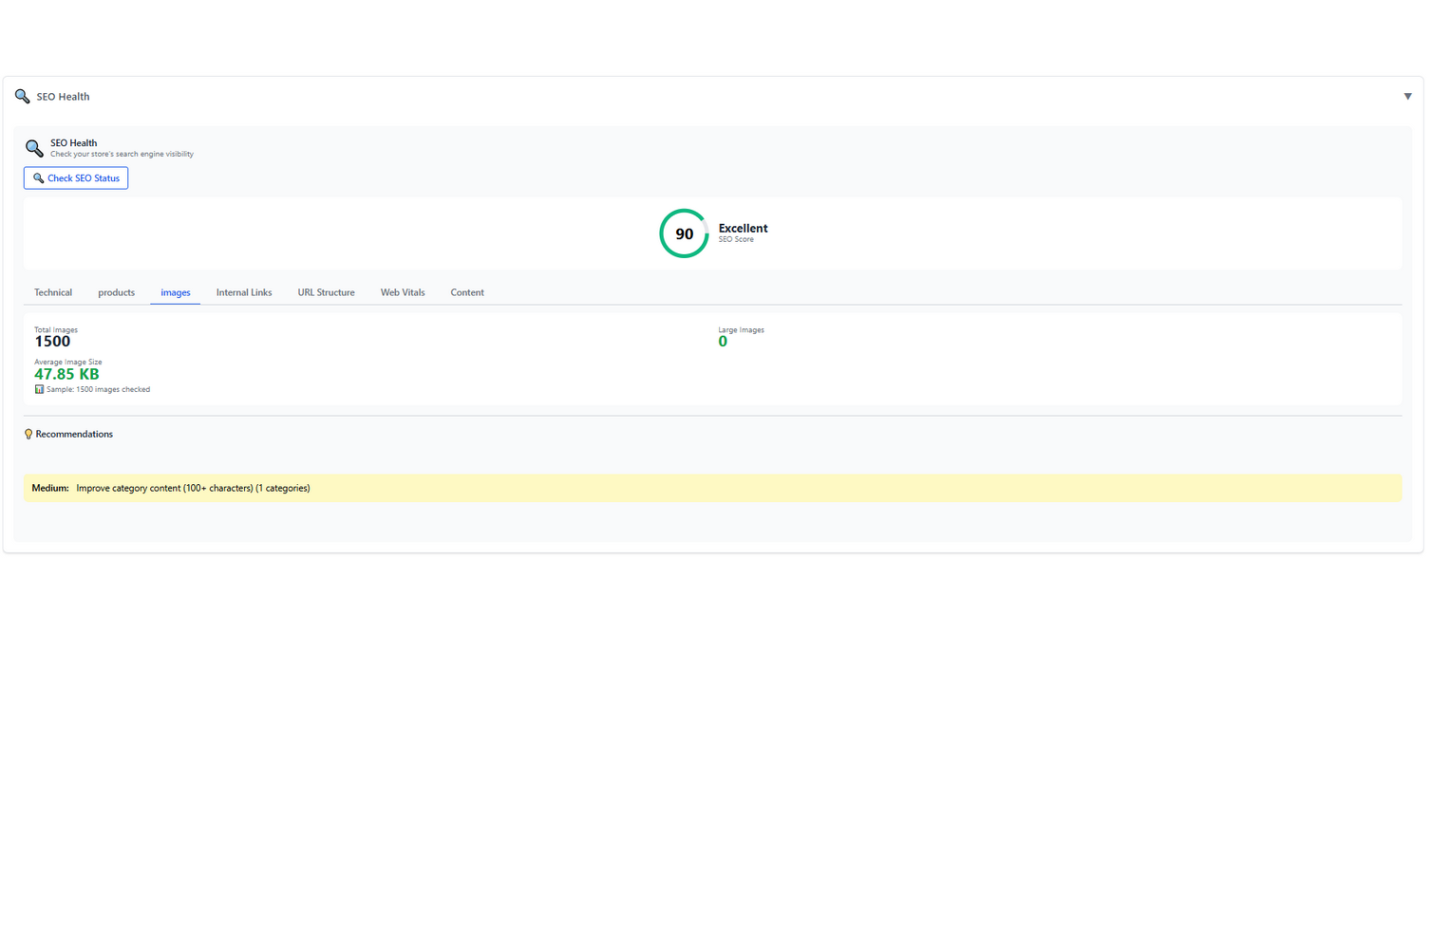Click the Large Images count 0
Viewport: 1432px width, 949px height.
tap(723, 342)
